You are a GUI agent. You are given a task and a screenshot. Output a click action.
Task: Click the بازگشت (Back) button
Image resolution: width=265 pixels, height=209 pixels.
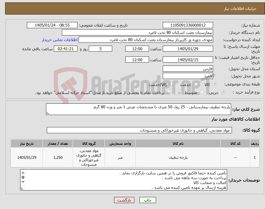124,200
